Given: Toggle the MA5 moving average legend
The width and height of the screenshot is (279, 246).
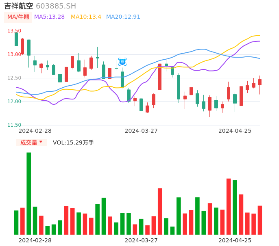Looking at the screenshot, I should click(49, 17).
